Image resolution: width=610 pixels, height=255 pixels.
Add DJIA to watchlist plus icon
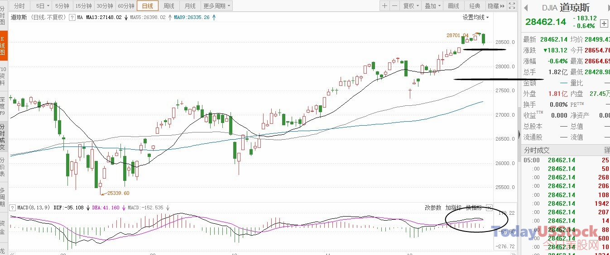[x=604, y=23]
